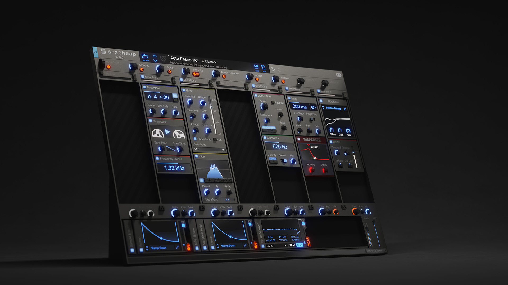Click the Intensity macro double modulation button
This screenshot has width=508, height=285.
196,74
